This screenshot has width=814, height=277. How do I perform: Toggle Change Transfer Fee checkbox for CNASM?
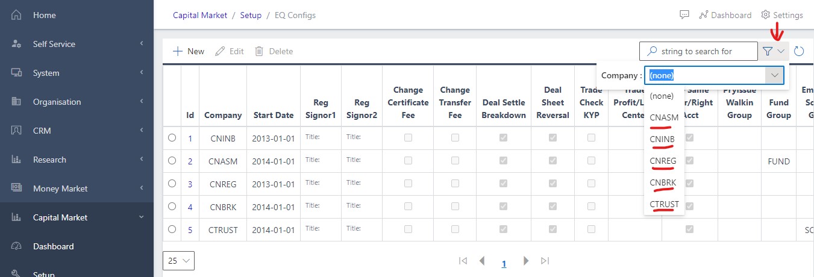pos(455,161)
